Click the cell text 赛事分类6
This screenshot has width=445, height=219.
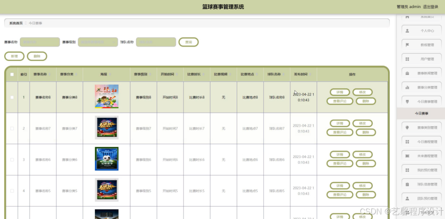70,160
